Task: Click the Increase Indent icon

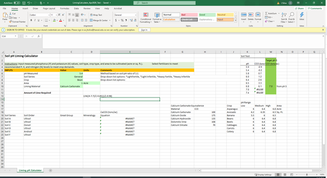Action: tap(86, 20)
